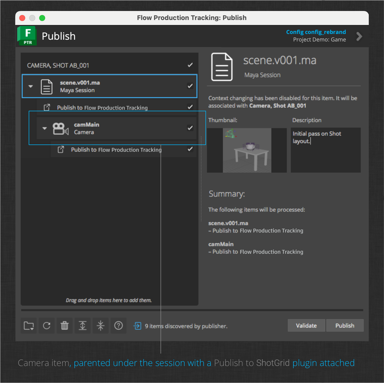
Task: Click the log arrow icon beside status
Action: 137,326
